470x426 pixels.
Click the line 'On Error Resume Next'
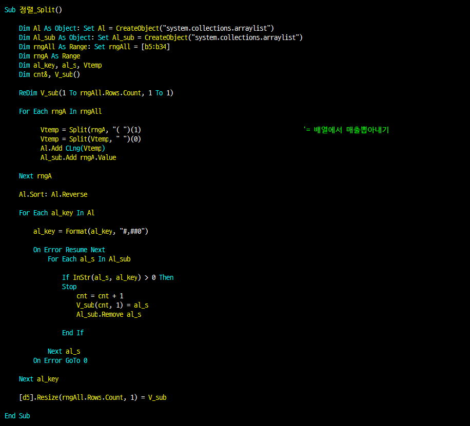point(69,250)
